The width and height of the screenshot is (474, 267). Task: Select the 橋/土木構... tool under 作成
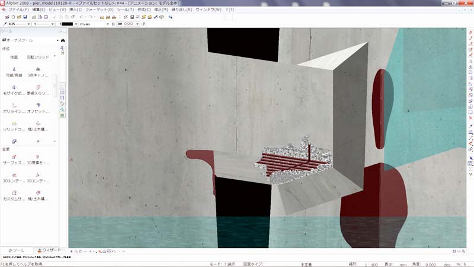38,126
